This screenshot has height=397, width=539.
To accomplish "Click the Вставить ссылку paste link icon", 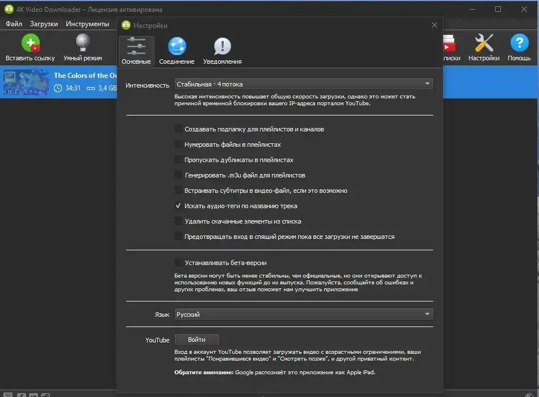I will [30, 43].
